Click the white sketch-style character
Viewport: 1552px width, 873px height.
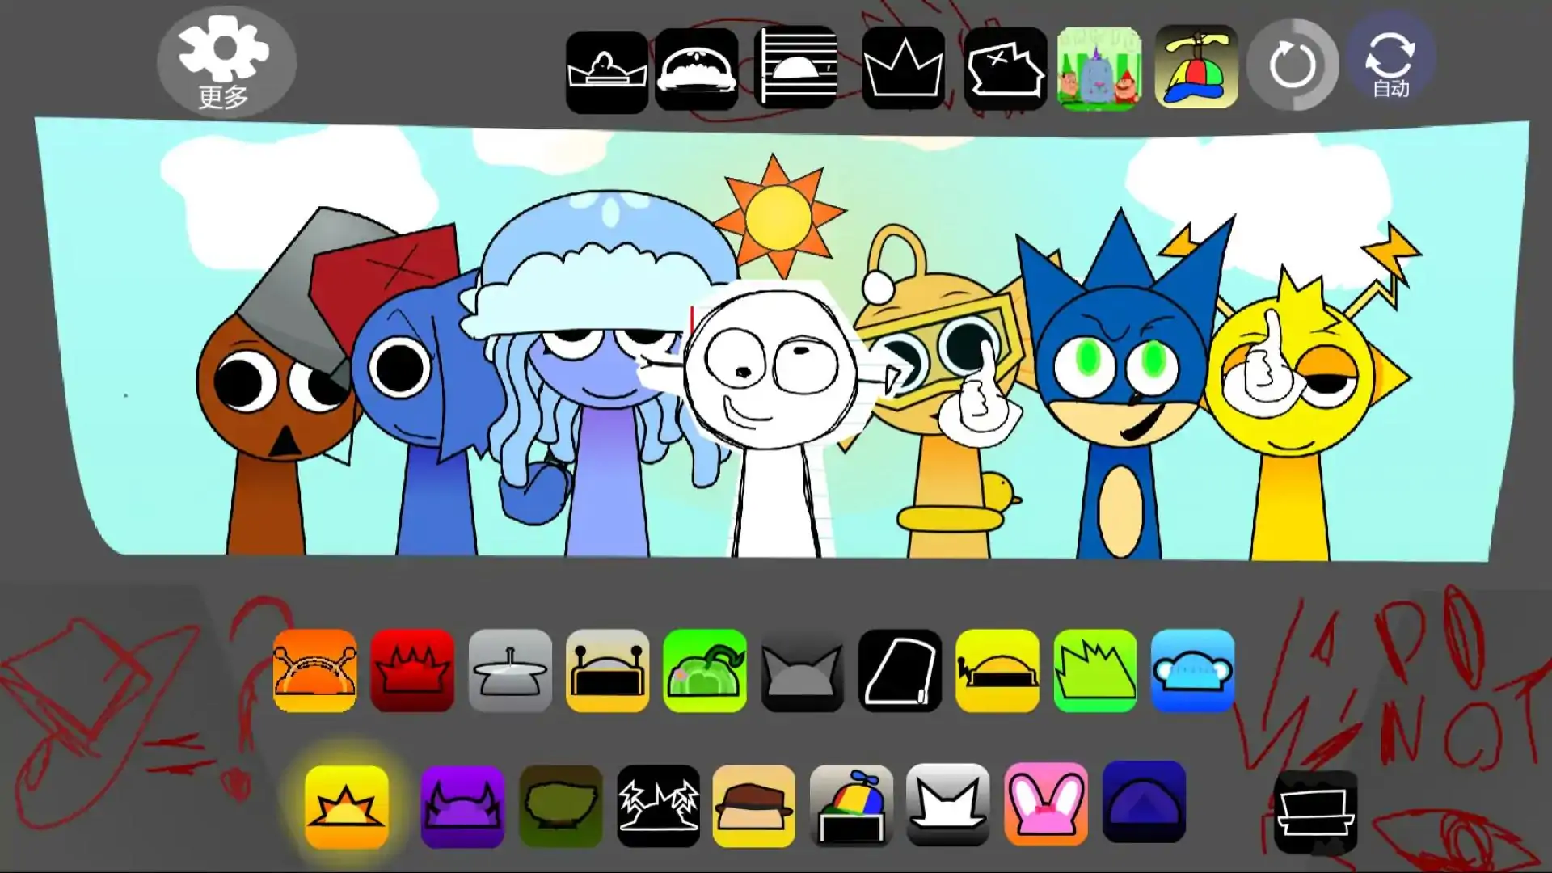772,412
